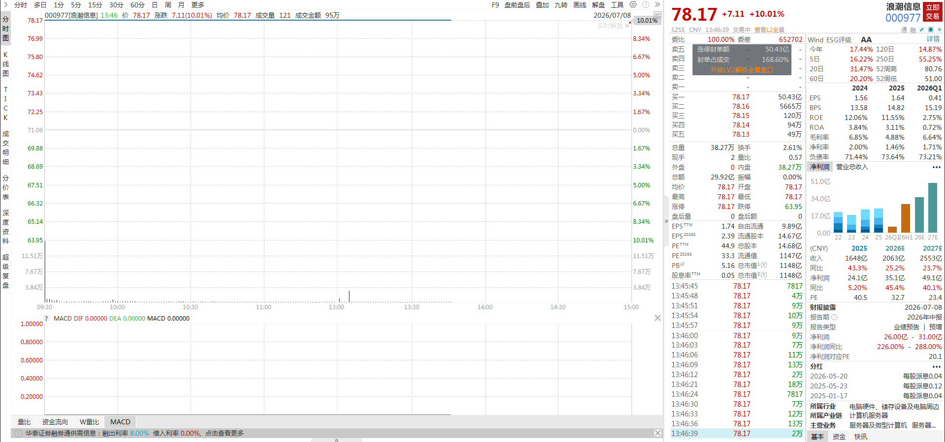Image resolution: width=945 pixels, height=442 pixels.
Task: Switch to 月 monthly chart
Action: point(181,5)
